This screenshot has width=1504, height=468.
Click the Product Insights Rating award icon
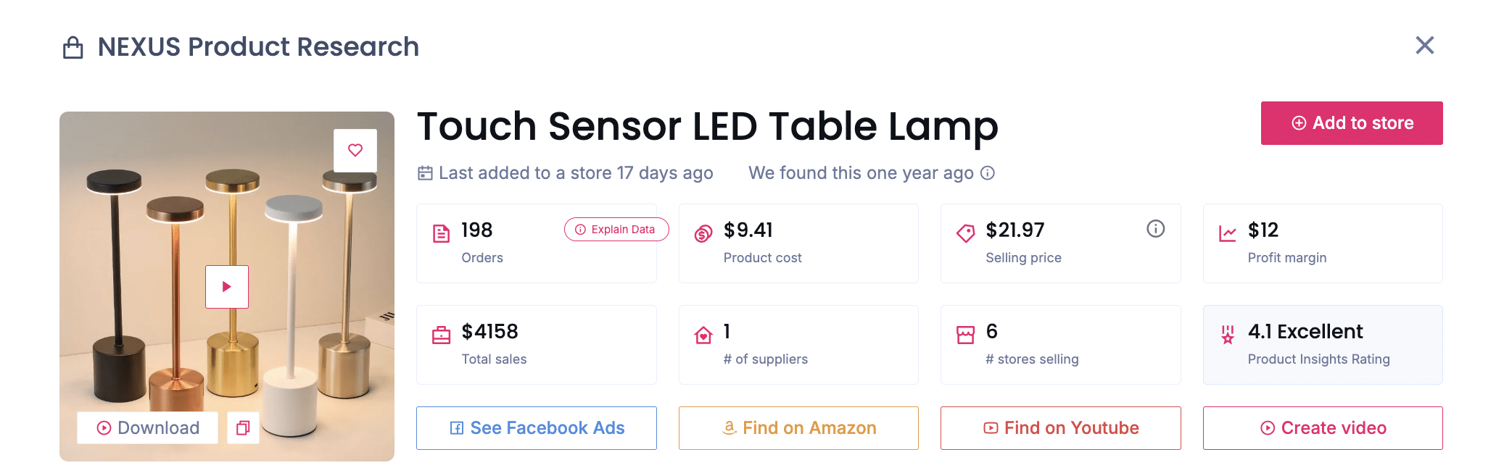(x=1226, y=335)
